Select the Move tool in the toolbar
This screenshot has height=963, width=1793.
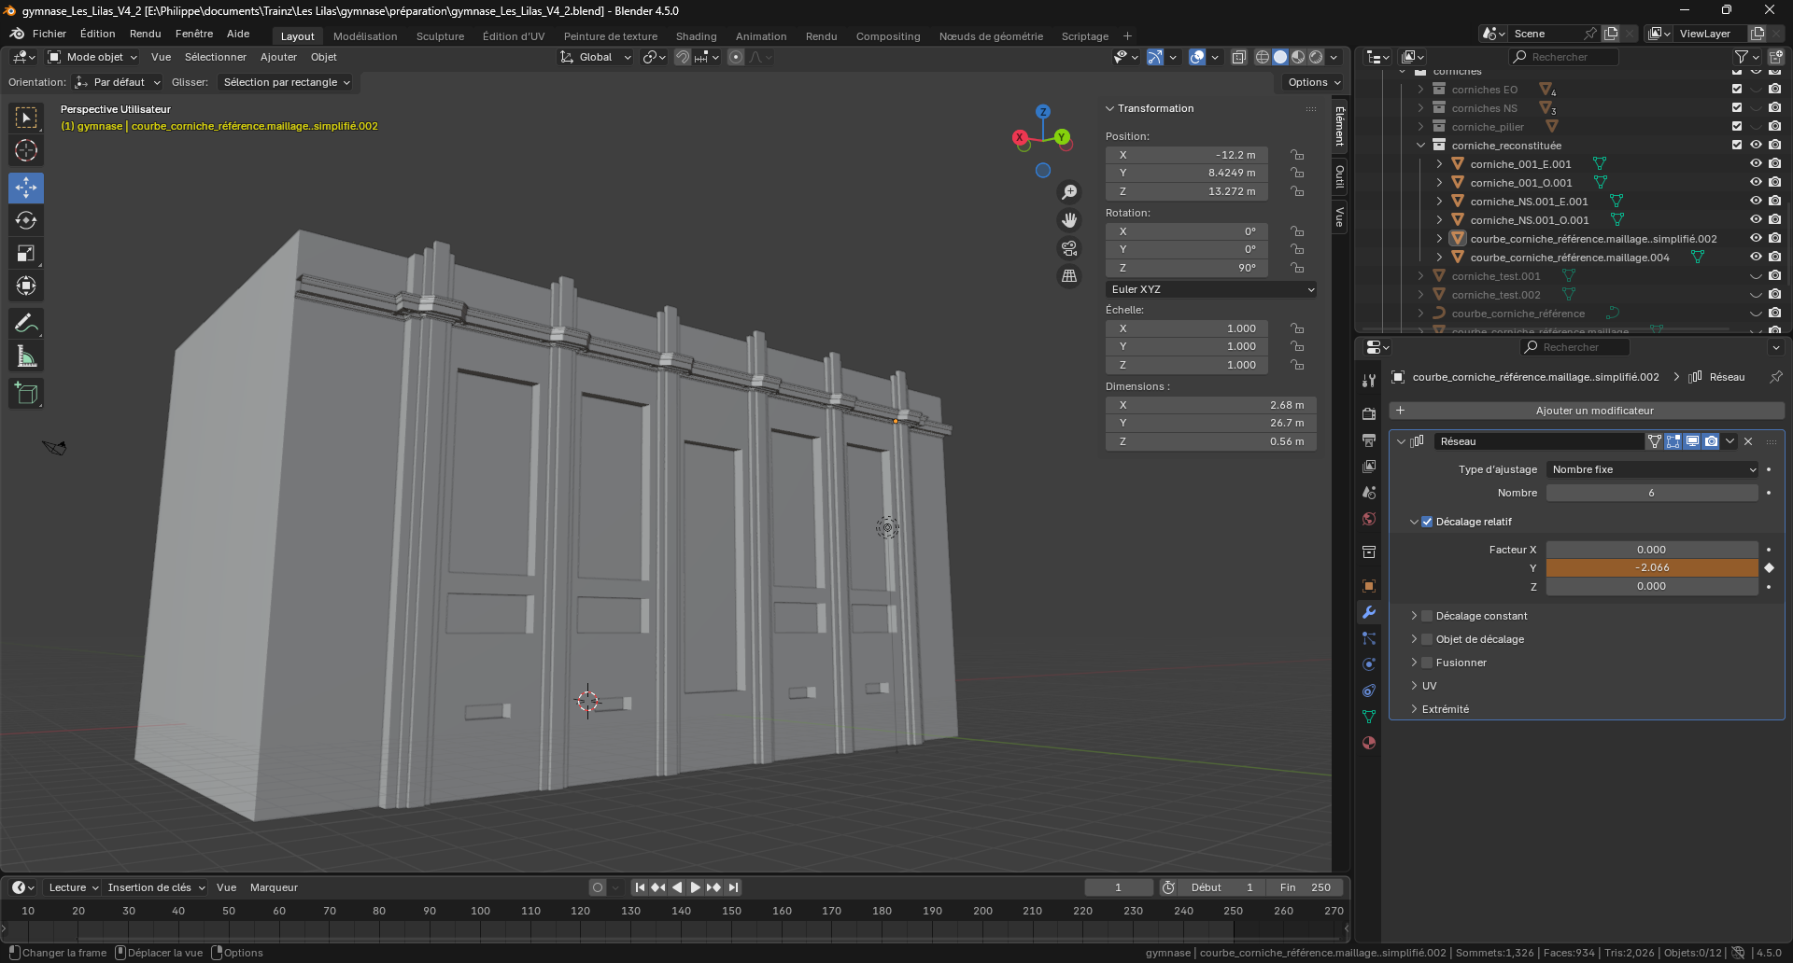point(26,188)
